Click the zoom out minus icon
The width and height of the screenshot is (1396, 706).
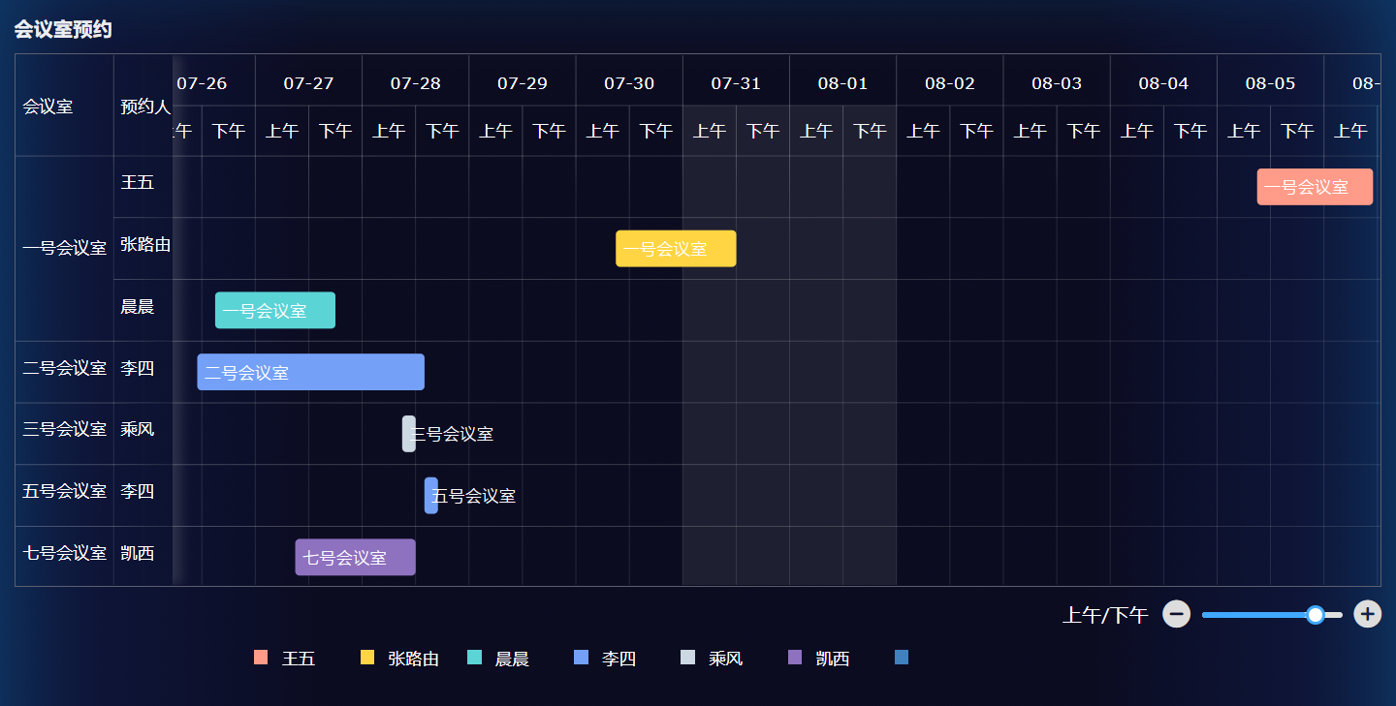(1176, 614)
